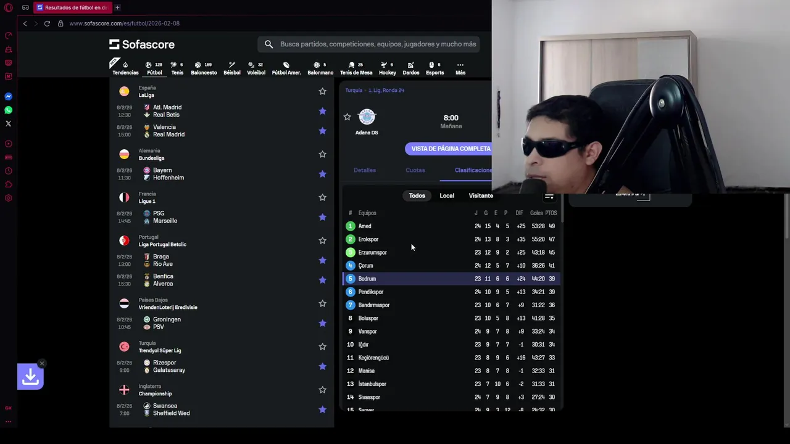Screen dimensions: 790x444
Task: Unfavorite the Benfica vs Alverca match
Action: coord(322,280)
